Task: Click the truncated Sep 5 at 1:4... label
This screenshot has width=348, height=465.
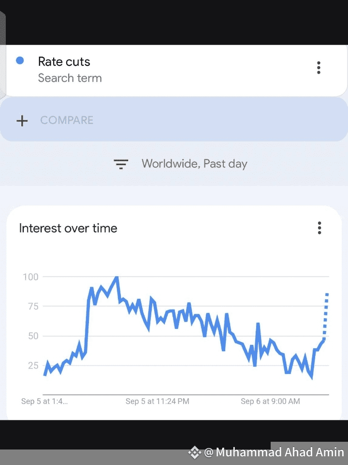Action: point(44,401)
